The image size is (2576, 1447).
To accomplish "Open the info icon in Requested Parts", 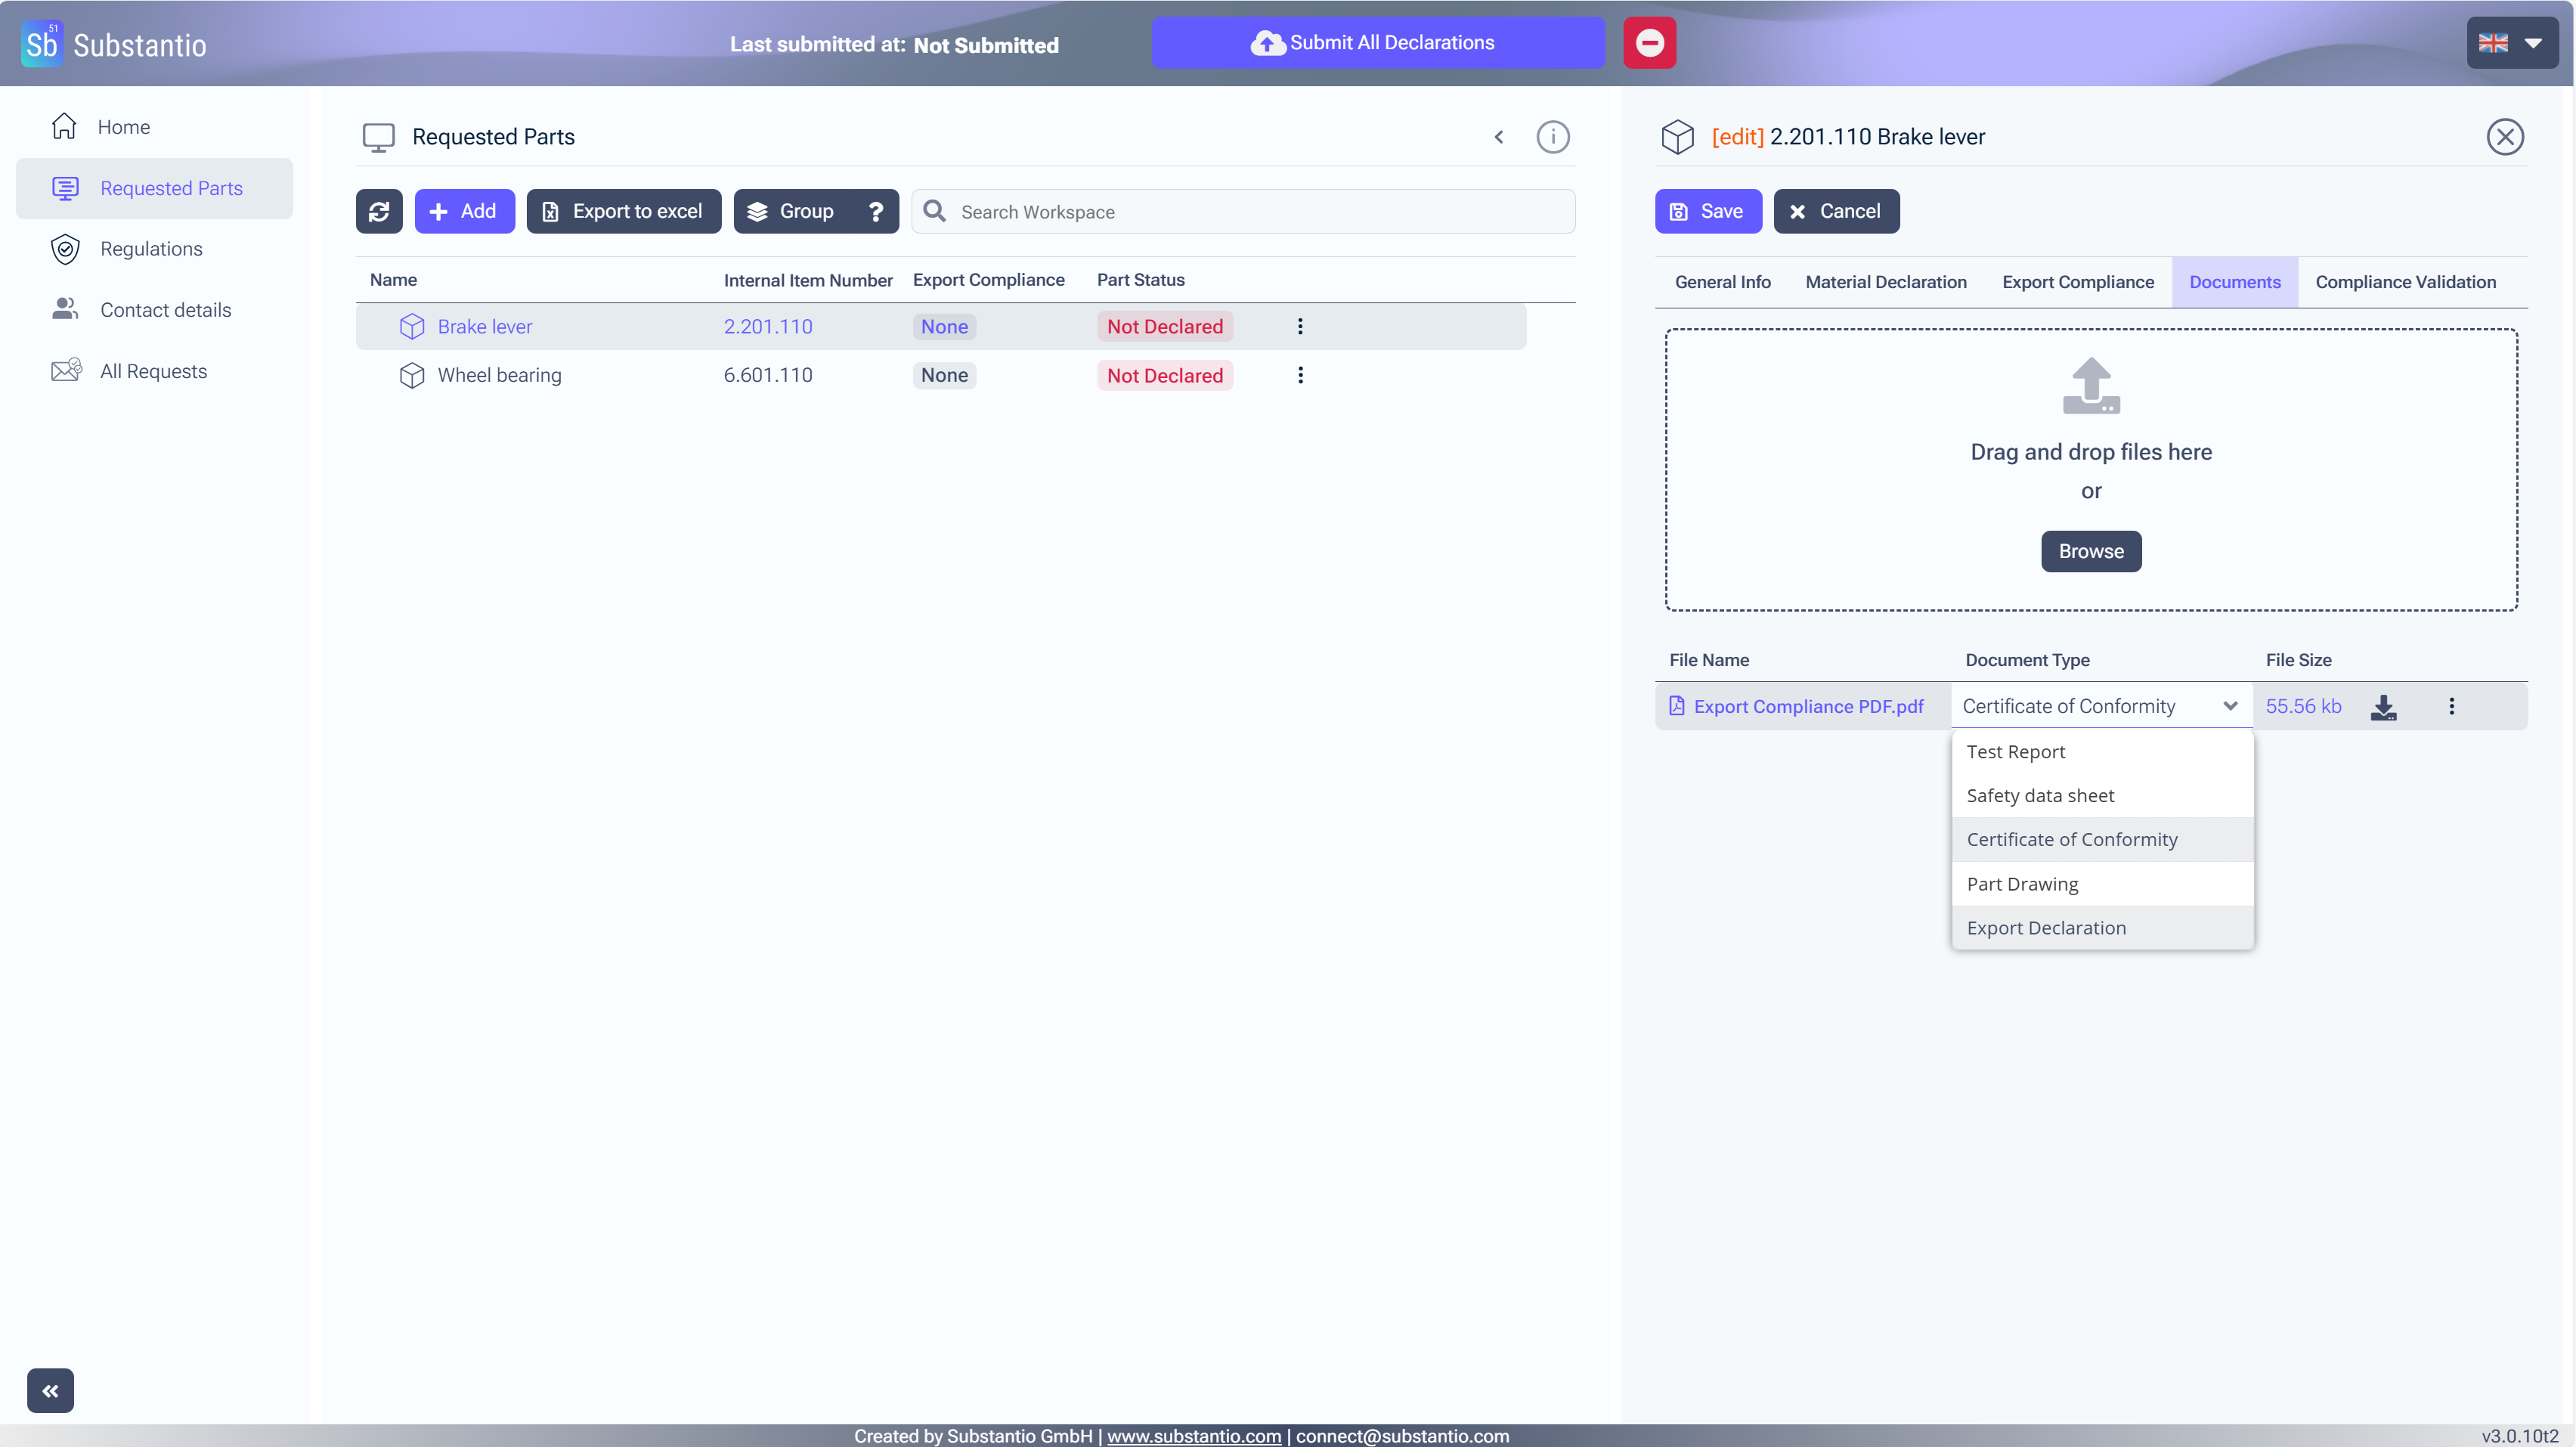I will coord(1552,137).
